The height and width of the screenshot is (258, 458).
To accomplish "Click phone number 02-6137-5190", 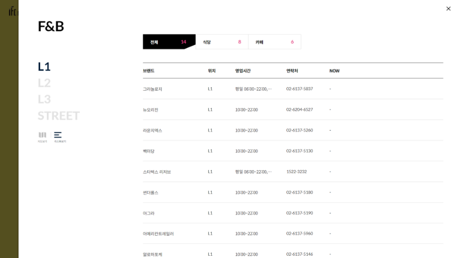I will 299,213.
